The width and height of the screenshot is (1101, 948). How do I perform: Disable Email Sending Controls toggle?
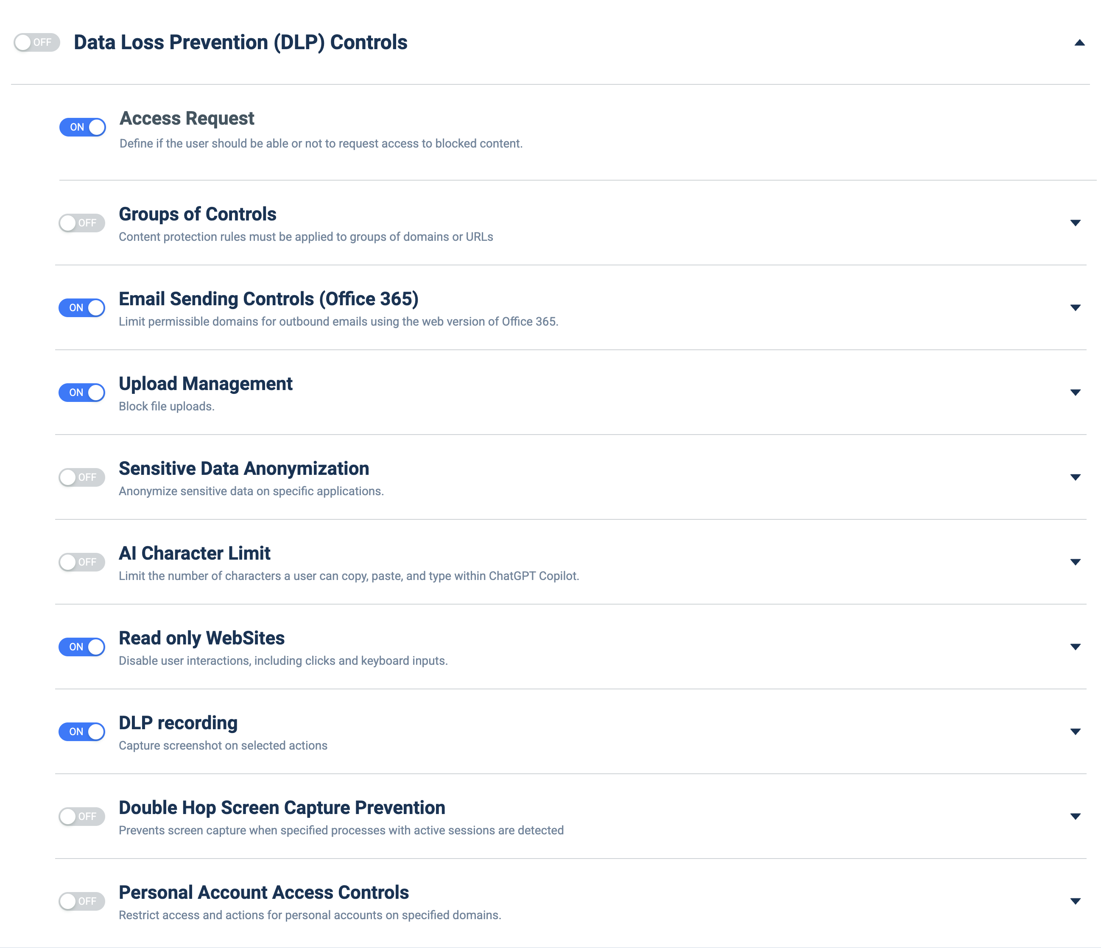click(x=82, y=308)
